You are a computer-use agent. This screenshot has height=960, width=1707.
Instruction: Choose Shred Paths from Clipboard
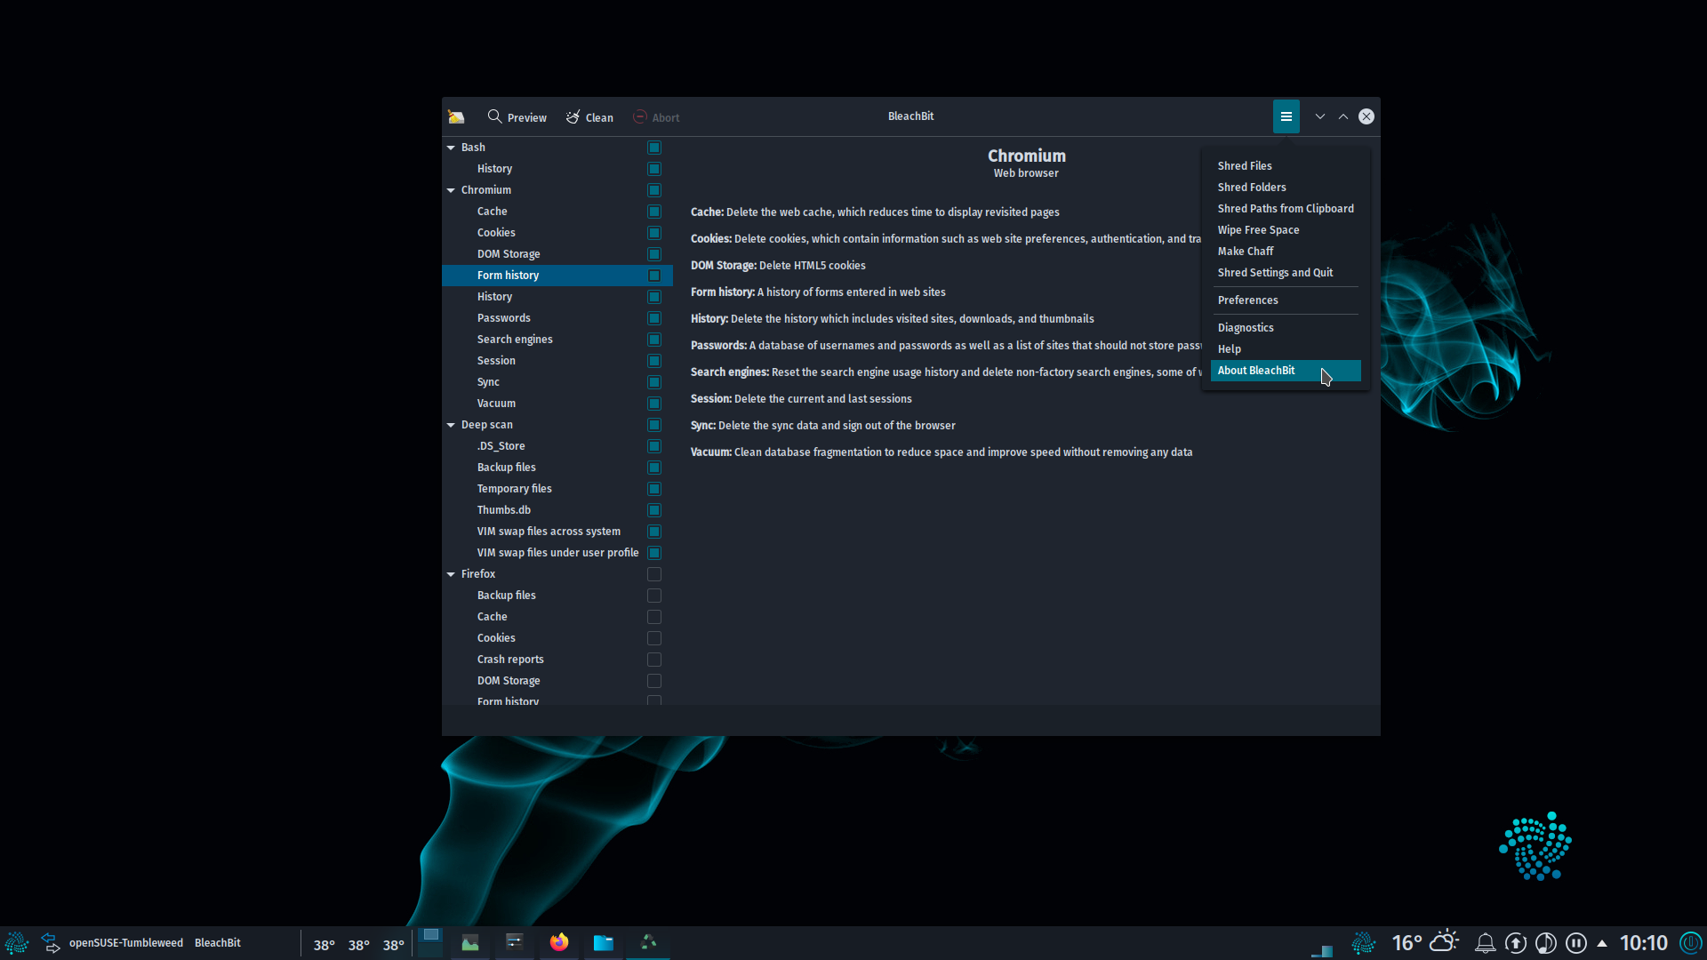1286,209
